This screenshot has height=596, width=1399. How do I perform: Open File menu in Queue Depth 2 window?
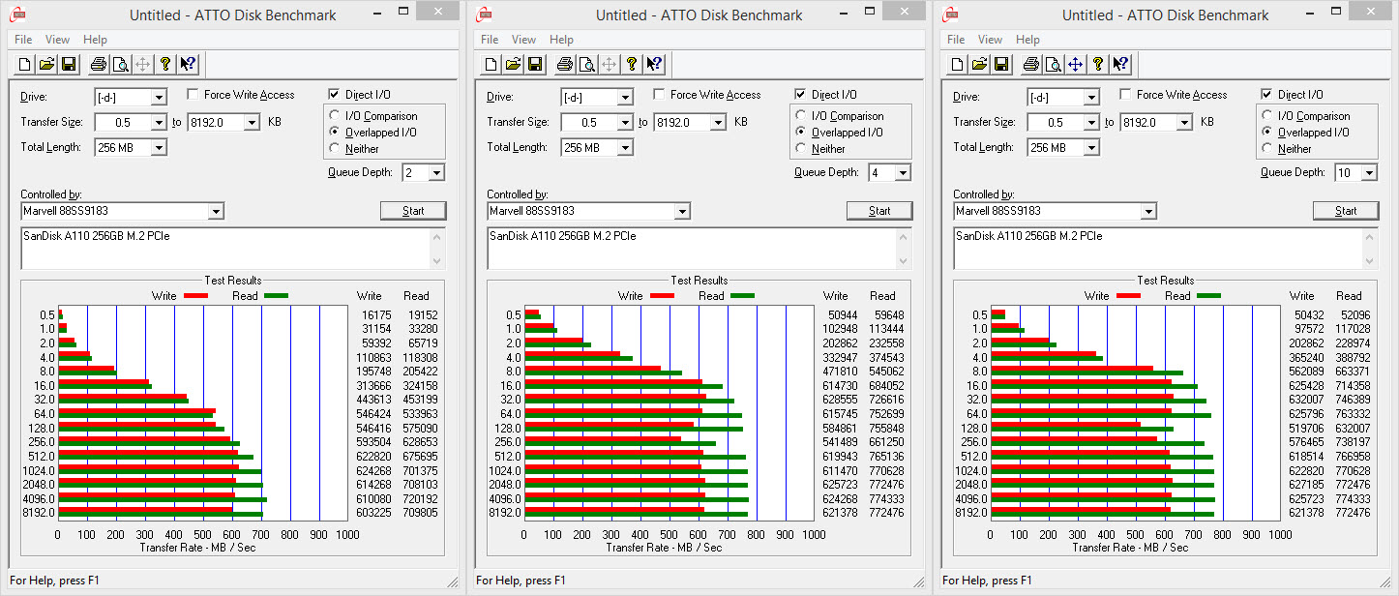(23, 40)
